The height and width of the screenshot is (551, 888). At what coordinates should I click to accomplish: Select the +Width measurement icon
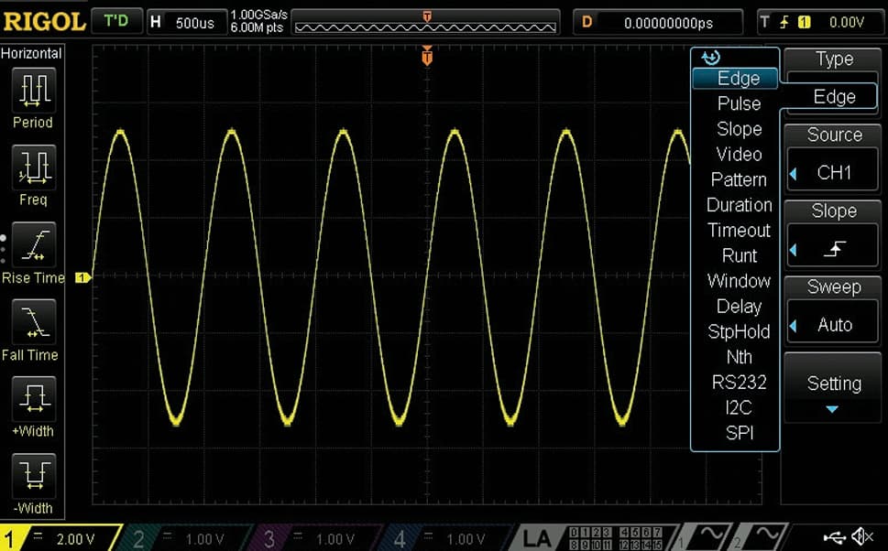pyautogui.click(x=32, y=398)
